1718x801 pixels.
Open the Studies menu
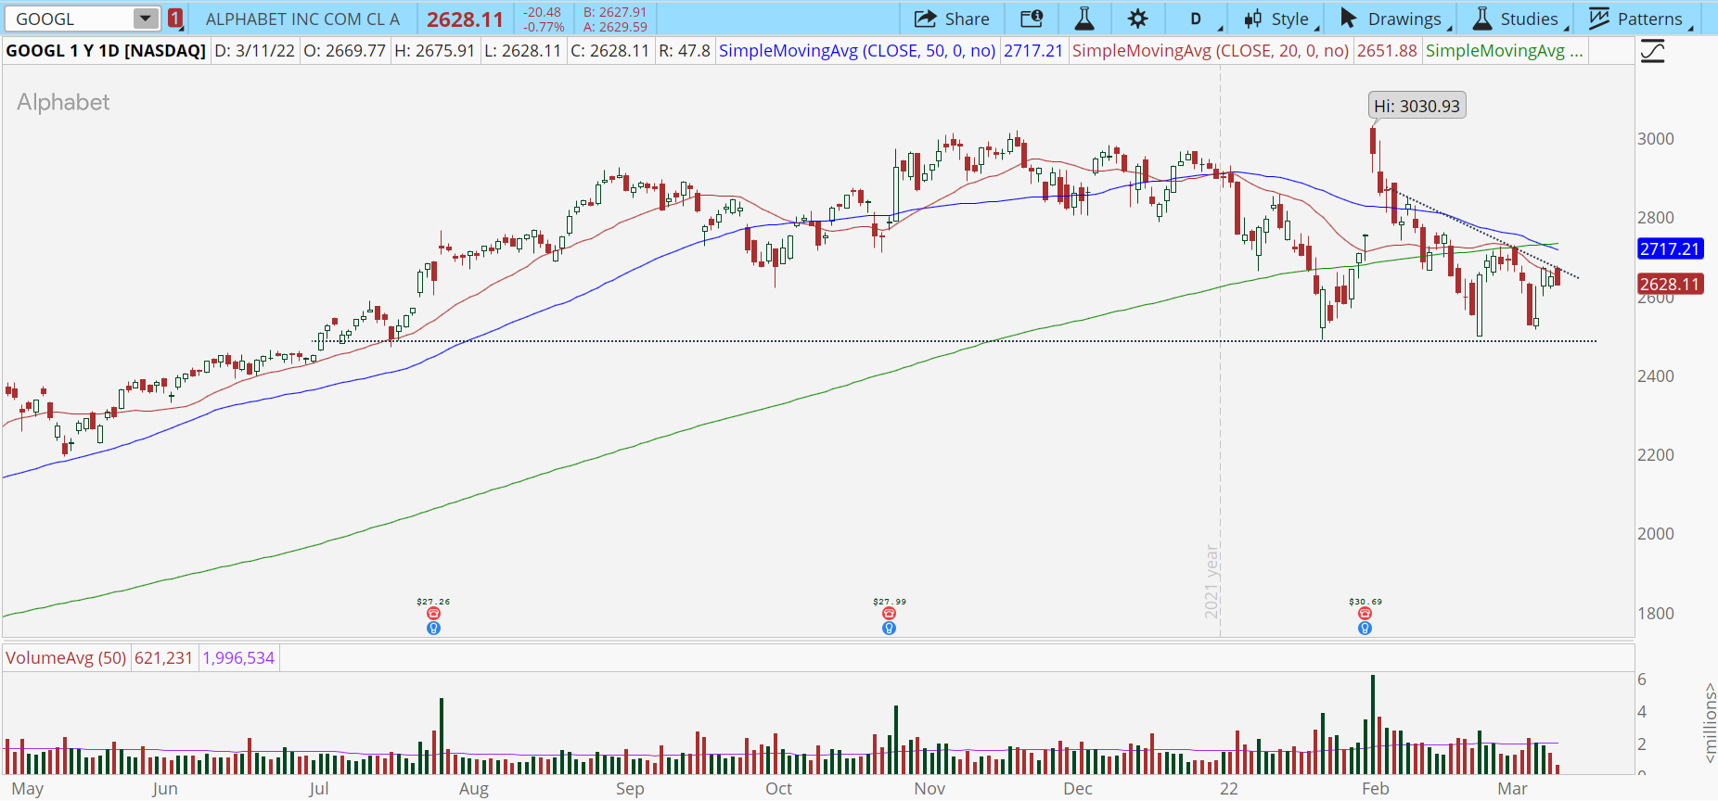(x=1519, y=19)
